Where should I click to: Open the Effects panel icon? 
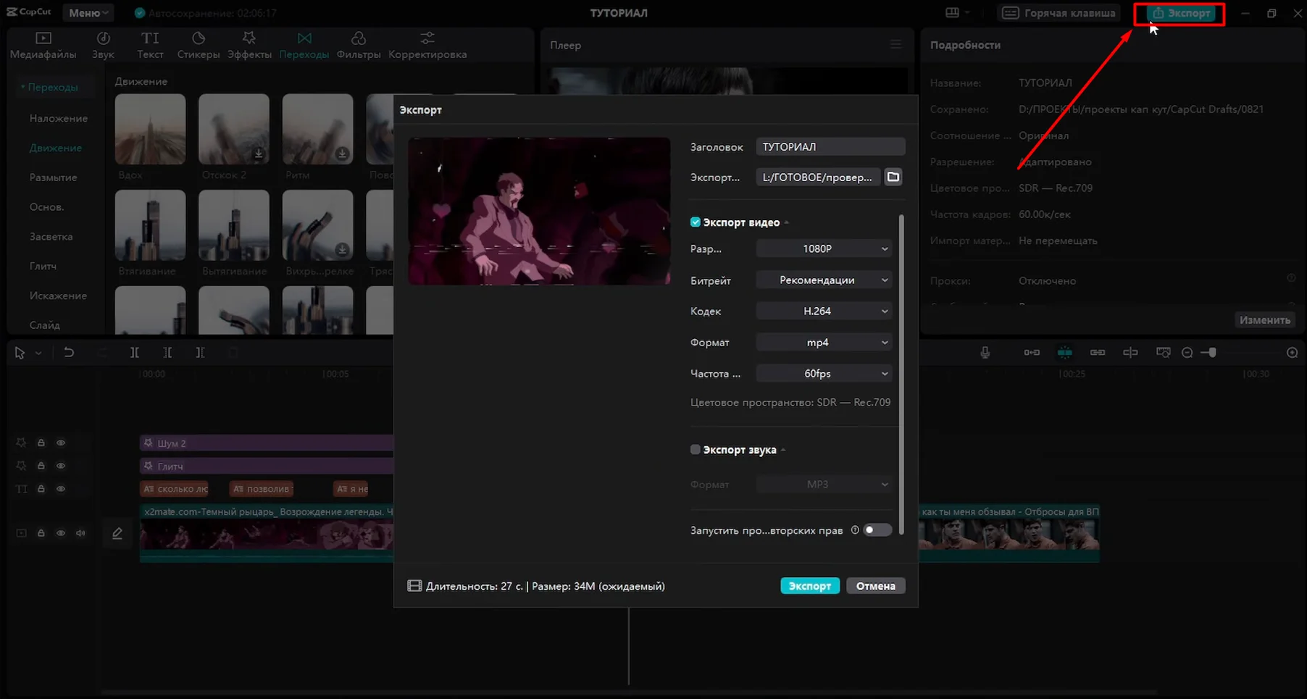coord(249,45)
